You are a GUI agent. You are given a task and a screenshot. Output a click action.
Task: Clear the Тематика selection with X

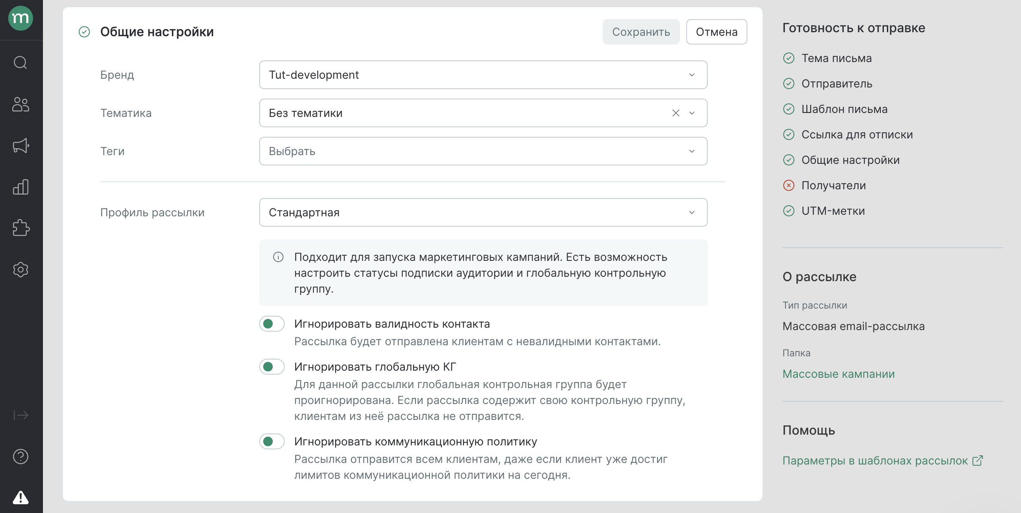pos(675,113)
